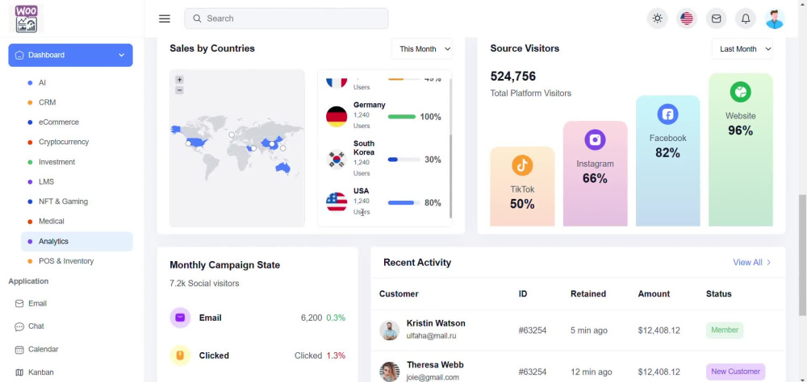Click the Status column header
The width and height of the screenshot is (807, 382).
(718, 294)
